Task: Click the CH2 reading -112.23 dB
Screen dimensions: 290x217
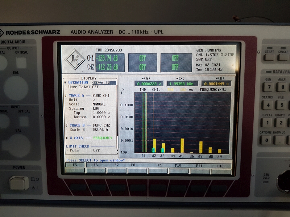Action: click(x=108, y=67)
